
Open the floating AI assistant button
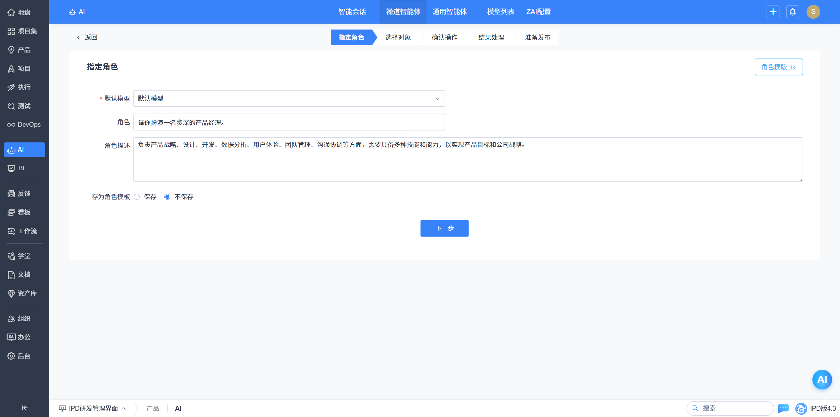pos(822,380)
